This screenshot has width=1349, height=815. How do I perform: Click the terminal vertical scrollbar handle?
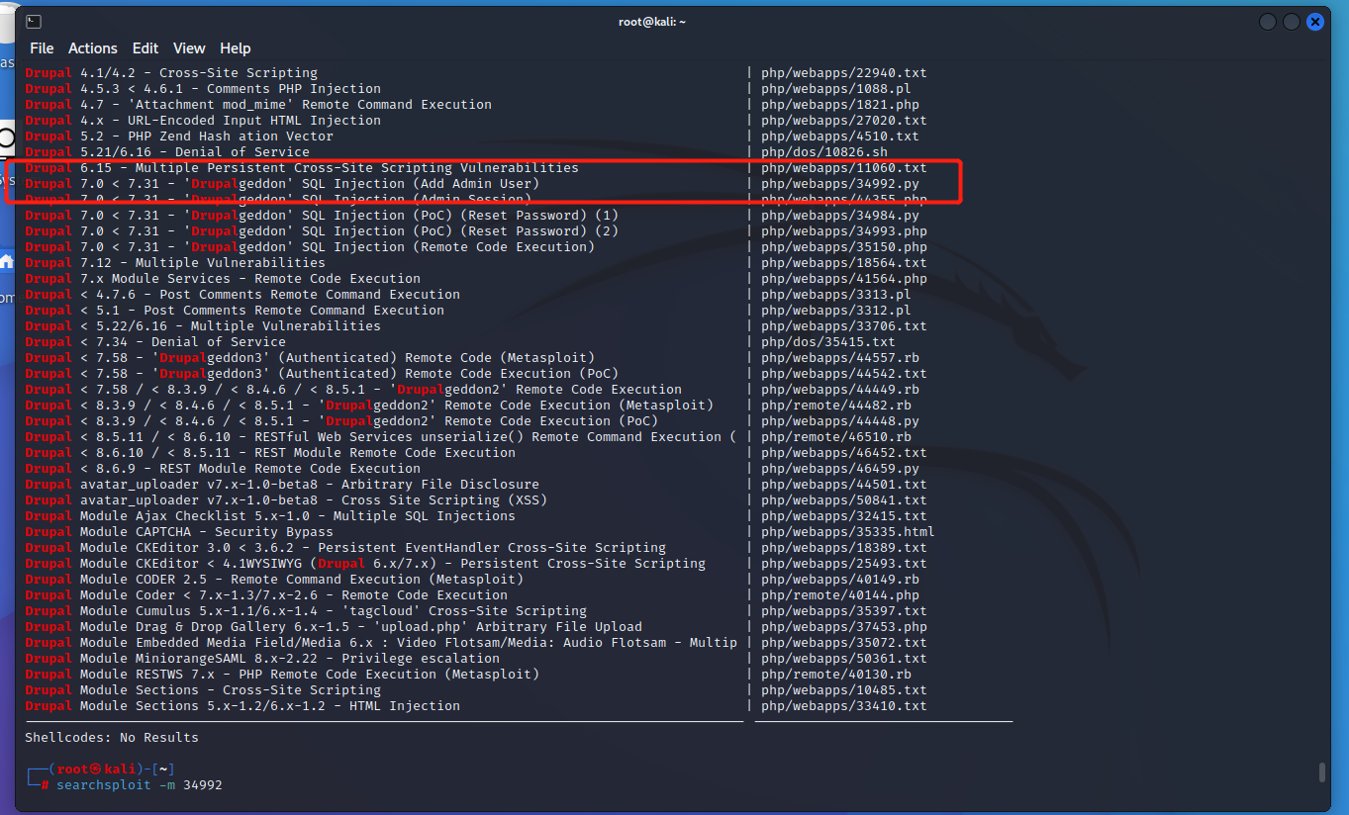tap(1321, 772)
